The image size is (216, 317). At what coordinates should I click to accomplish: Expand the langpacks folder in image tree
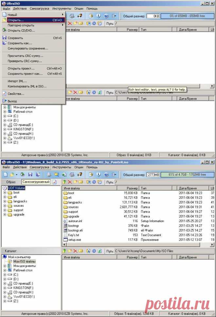pos(5,202)
